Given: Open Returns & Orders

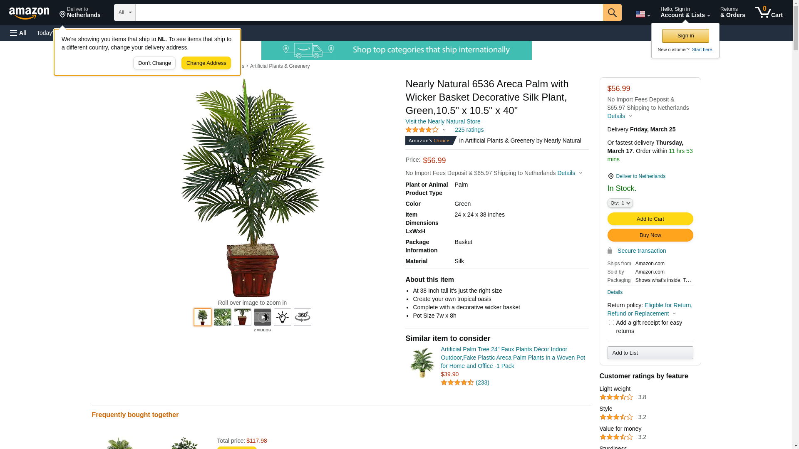Looking at the screenshot, I should click(732, 12).
